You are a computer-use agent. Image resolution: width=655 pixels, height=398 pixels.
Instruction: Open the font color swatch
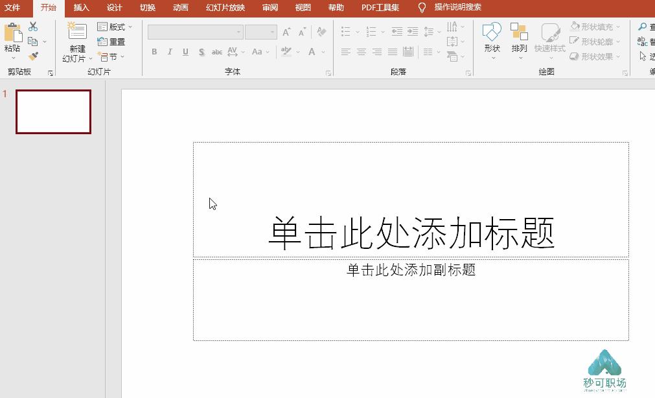pos(311,52)
